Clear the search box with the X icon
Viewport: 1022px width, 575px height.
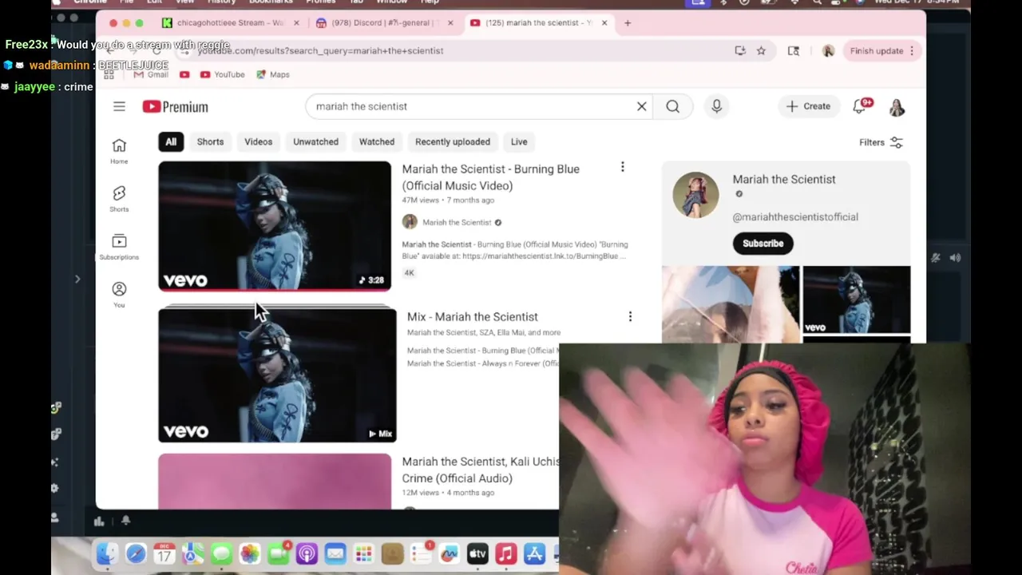coord(641,106)
